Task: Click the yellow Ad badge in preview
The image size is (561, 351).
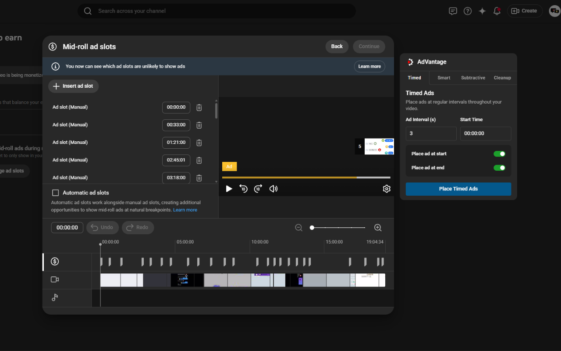Action: (229, 167)
